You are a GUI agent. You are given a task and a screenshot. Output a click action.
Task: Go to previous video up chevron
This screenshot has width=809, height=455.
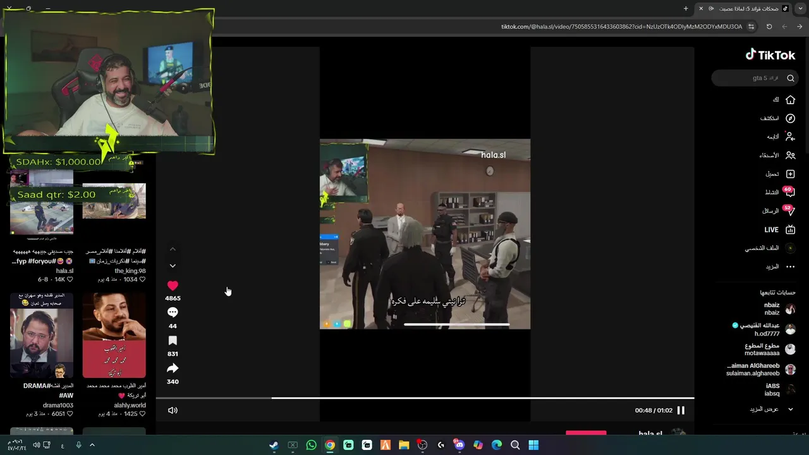click(x=173, y=249)
